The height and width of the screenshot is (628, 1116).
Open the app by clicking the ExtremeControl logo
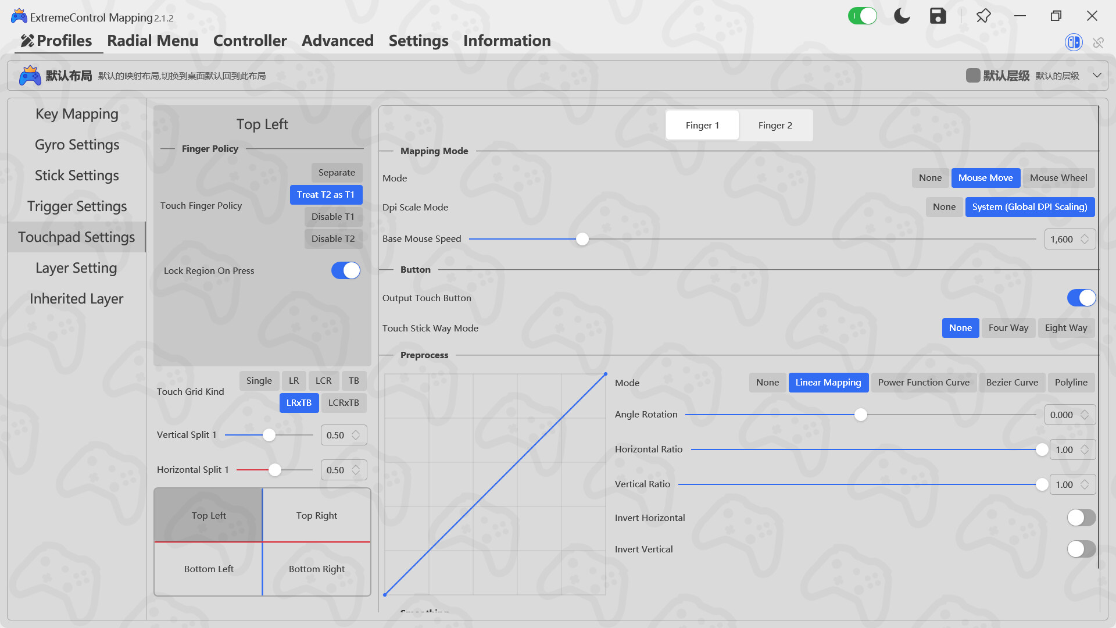19,16
